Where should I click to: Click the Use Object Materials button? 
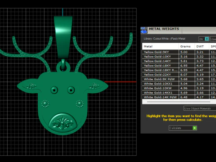(x=200, y=108)
